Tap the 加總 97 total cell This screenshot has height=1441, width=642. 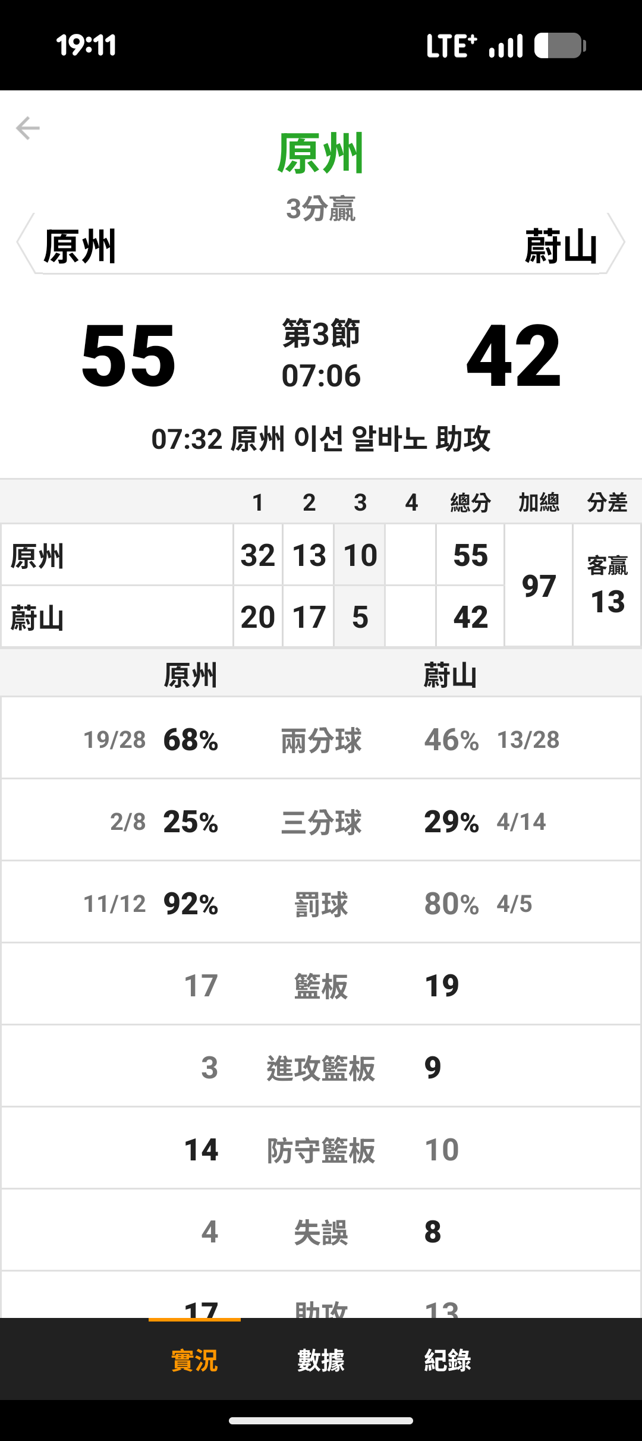click(x=539, y=586)
